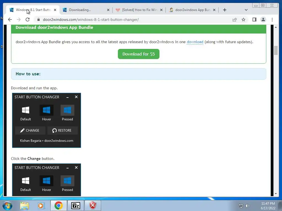The height and width of the screenshot is (211, 282).
Task: Click the network tray icon
Action: [x=241, y=206]
